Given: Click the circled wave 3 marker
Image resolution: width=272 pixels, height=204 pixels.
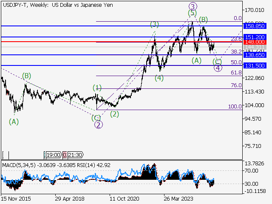Looking at the screenshot, I should point(193,6).
